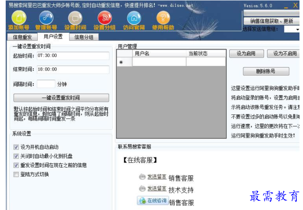The height and width of the screenshot is (210, 303).
Task: Focus the 结束时间 input field
Action: [x=73, y=70]
